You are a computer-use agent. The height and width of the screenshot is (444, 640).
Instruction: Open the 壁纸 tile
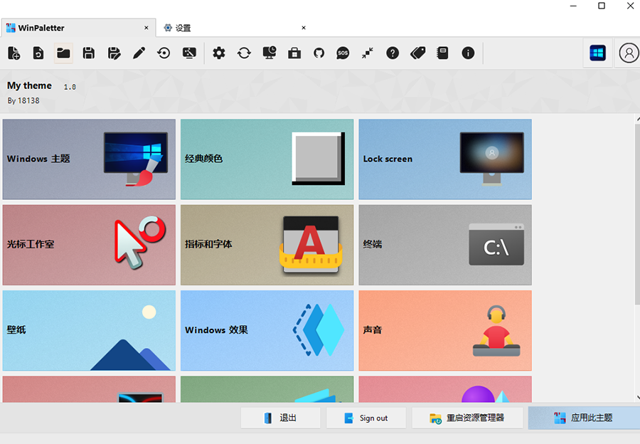point(89,330)
